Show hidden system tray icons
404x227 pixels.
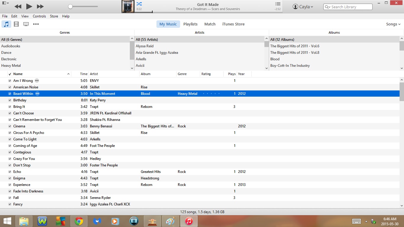366,221
